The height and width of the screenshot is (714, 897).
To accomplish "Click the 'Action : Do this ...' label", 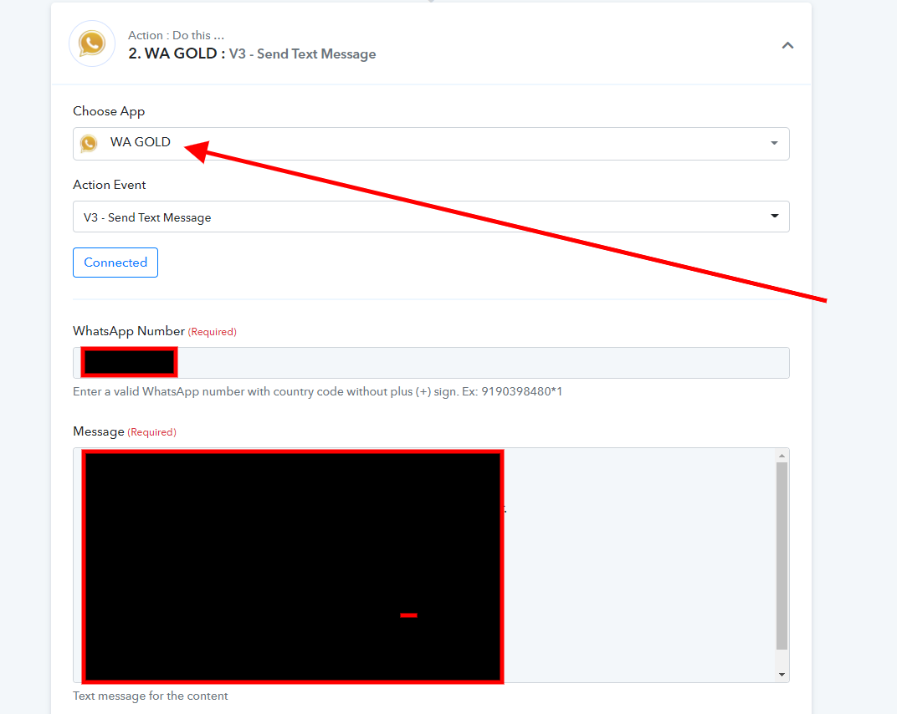I will pyautogui.click(x=177, y=35).
